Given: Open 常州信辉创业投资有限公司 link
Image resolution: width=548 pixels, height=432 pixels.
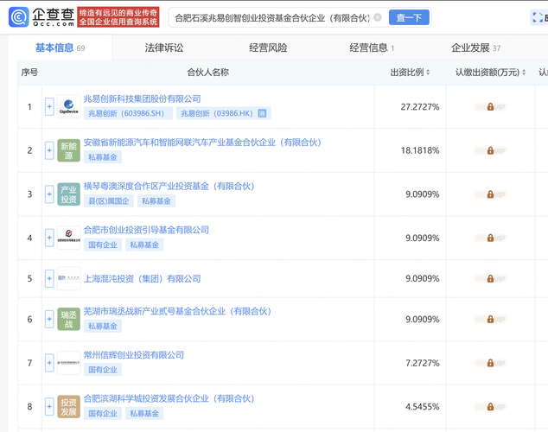Looking at the screenshot, I should point(134,355).
